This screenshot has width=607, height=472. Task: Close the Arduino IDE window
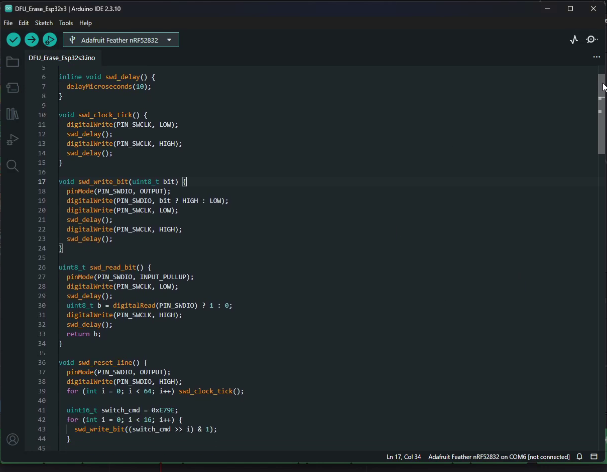[x=594, y=9]
